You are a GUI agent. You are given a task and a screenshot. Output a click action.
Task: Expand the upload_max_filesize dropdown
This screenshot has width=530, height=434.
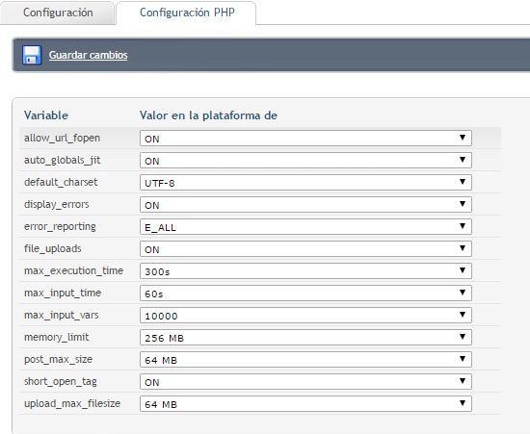(305, 403)
